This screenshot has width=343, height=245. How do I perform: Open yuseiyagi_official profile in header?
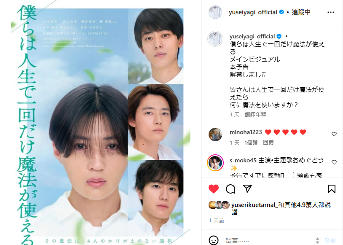pos(253,12)
